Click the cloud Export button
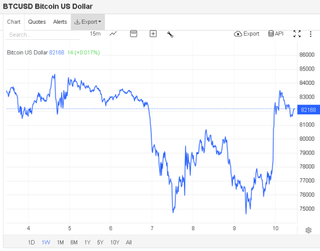 (246, 33)
